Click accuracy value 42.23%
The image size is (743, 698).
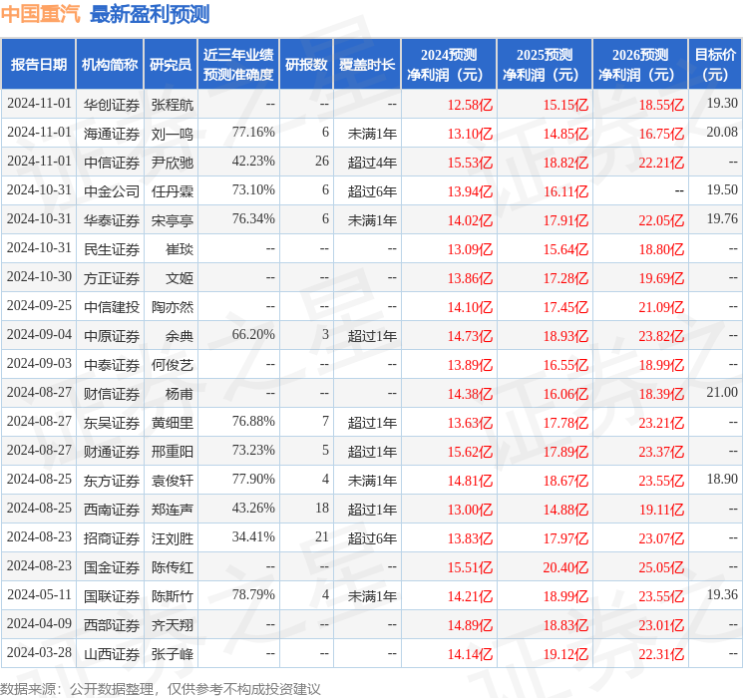pyautogui.click(x=253, y=162)
